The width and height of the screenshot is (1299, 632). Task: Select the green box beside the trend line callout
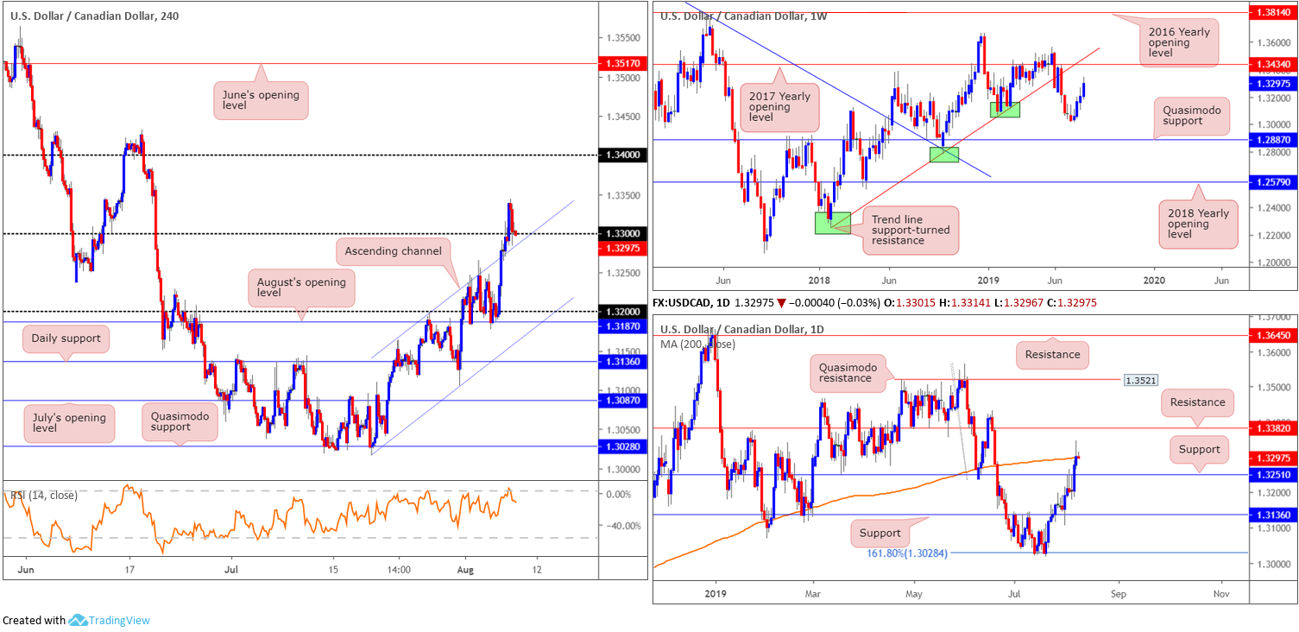pyautogui.click(x=833, y=223)
